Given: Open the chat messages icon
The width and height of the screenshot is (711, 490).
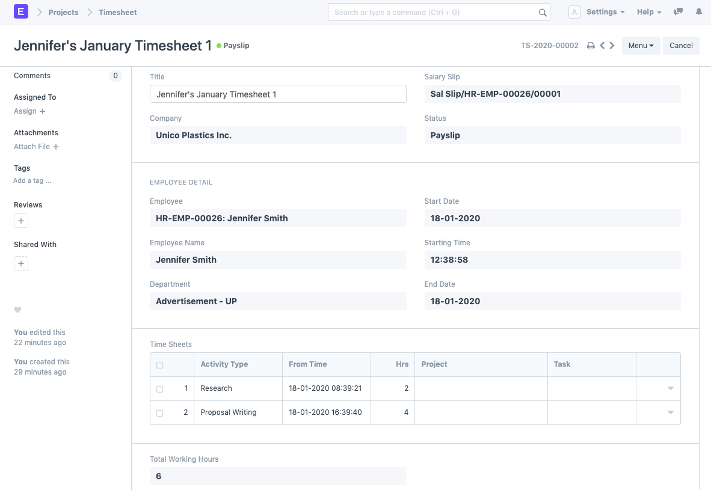Looking at the screenshot, I should pos(679,12).
